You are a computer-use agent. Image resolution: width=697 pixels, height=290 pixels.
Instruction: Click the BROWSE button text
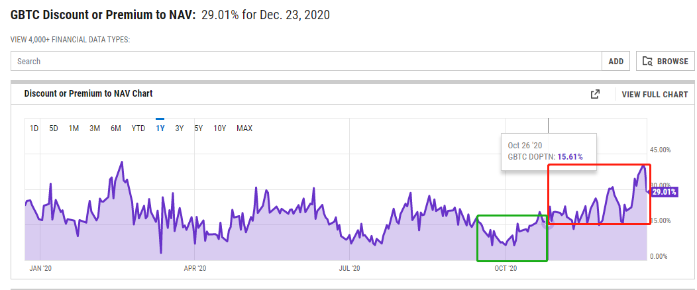tap(672, 61)
